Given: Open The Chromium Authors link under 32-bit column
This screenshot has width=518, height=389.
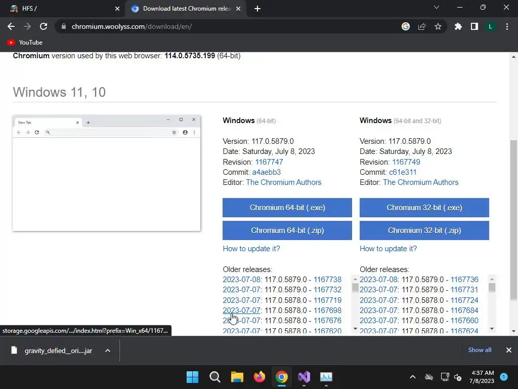Looking at the screenshot, I should (420, 182).
